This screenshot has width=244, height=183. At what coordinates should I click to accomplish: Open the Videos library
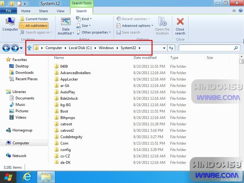(x=18, y=117)
